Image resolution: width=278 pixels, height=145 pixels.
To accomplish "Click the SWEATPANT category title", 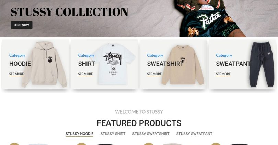I will (233, 64).
